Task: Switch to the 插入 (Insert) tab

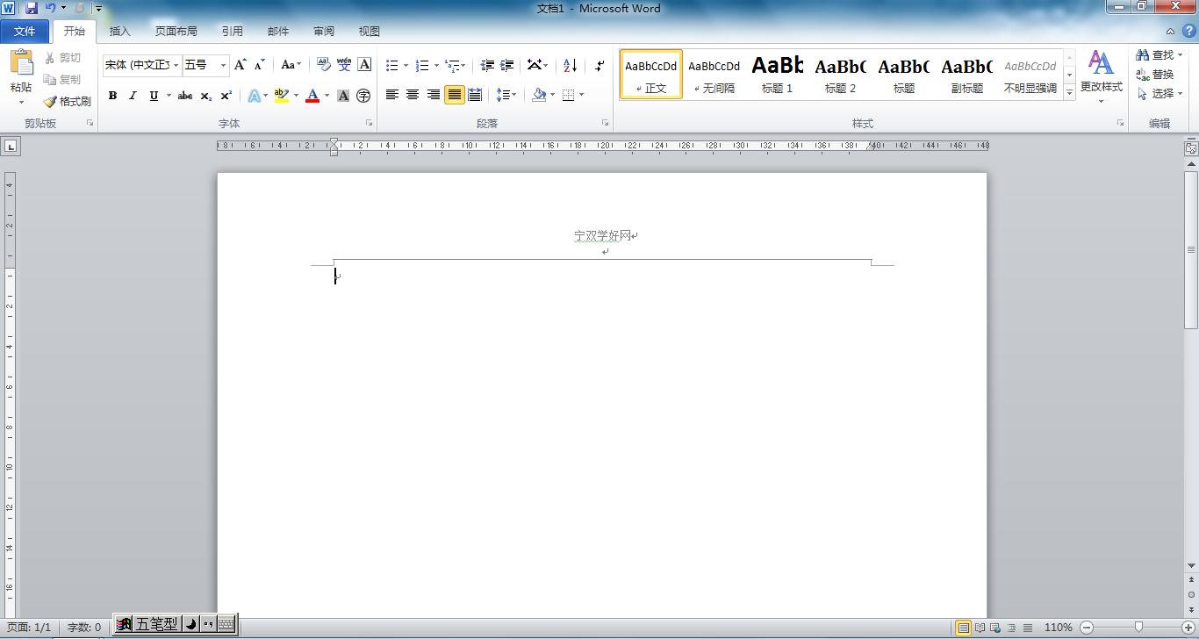Action: tap(119, 31)
